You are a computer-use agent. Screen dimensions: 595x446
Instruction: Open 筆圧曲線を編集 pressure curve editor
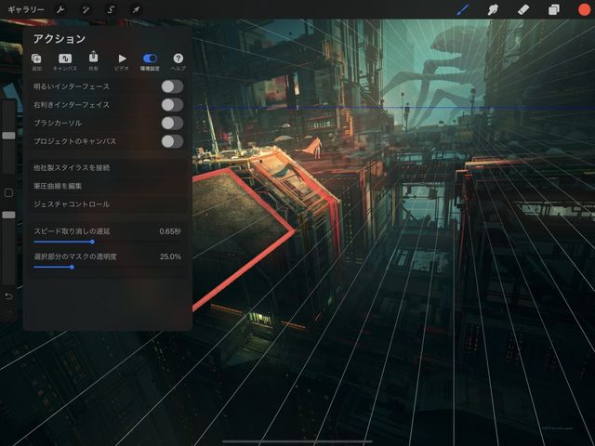(x=108, y=186)
